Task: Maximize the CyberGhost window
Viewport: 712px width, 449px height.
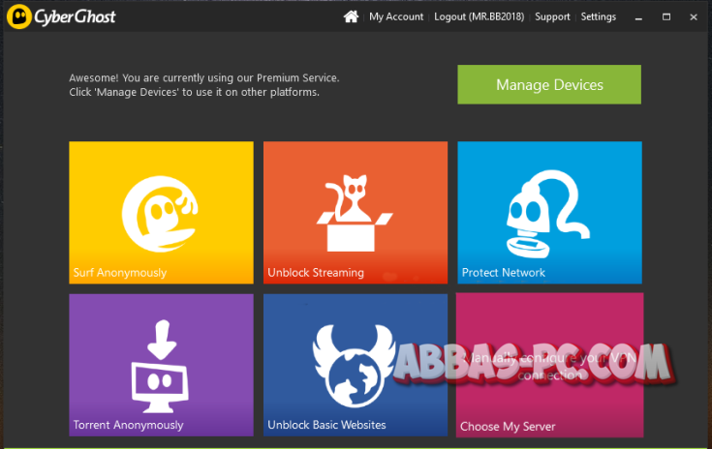Action: tap(666, 17)
